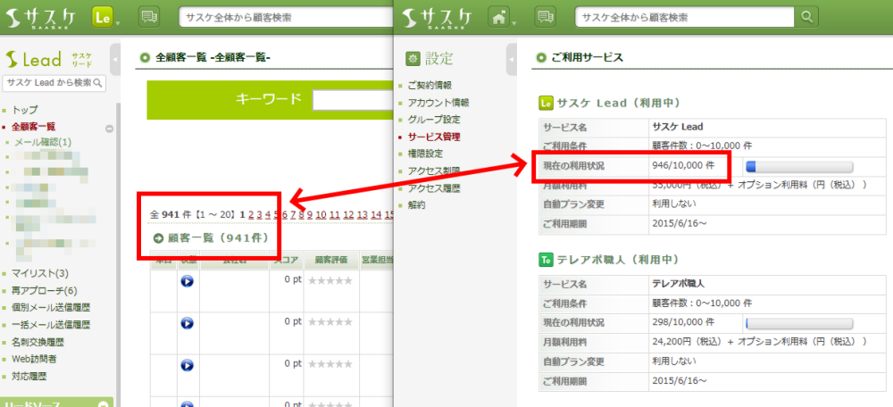Click the 298/10,000 件 usage value
This screenshot has width=893, height=407.
(x=683, y=323)
